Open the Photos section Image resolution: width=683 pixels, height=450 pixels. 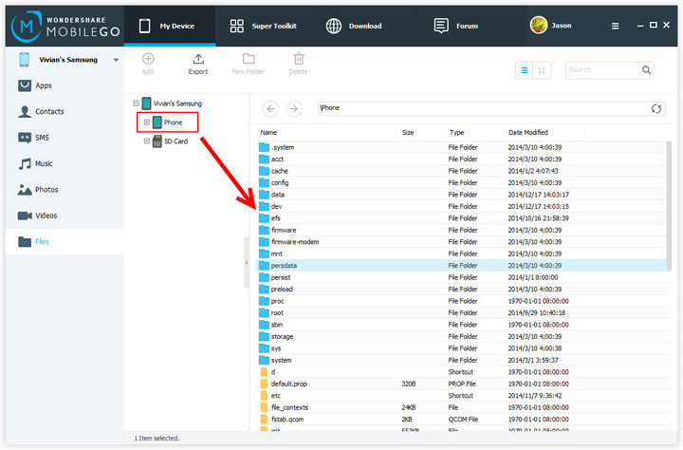coord(65,190)
